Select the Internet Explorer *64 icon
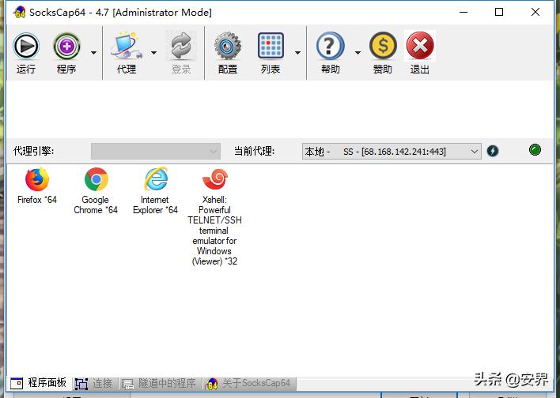This screenshot has width=560, height=398. coord(156,178)
